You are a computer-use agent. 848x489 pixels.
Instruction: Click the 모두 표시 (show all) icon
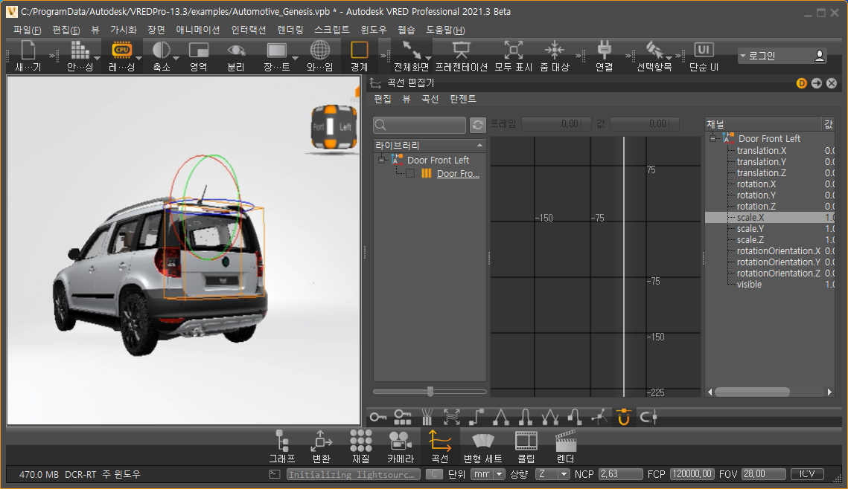click(513, 51)
